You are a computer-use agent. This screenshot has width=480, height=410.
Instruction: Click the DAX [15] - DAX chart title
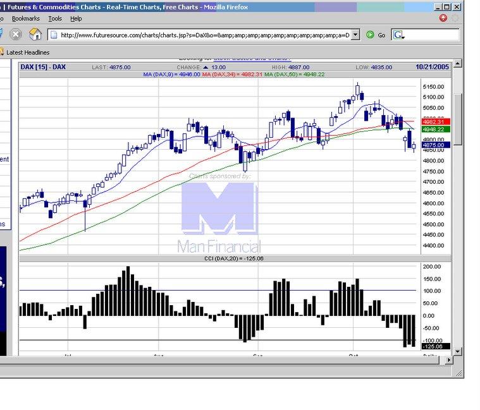[x=43, y=67]
